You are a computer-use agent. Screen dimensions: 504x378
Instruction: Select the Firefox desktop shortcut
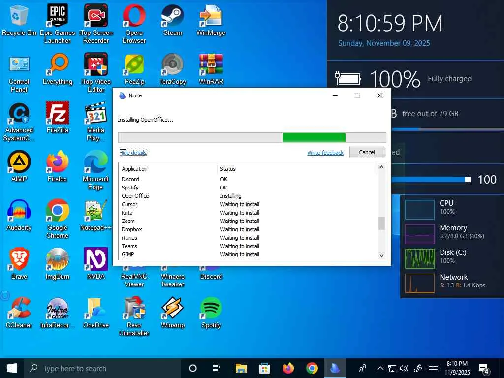[58, 166]
